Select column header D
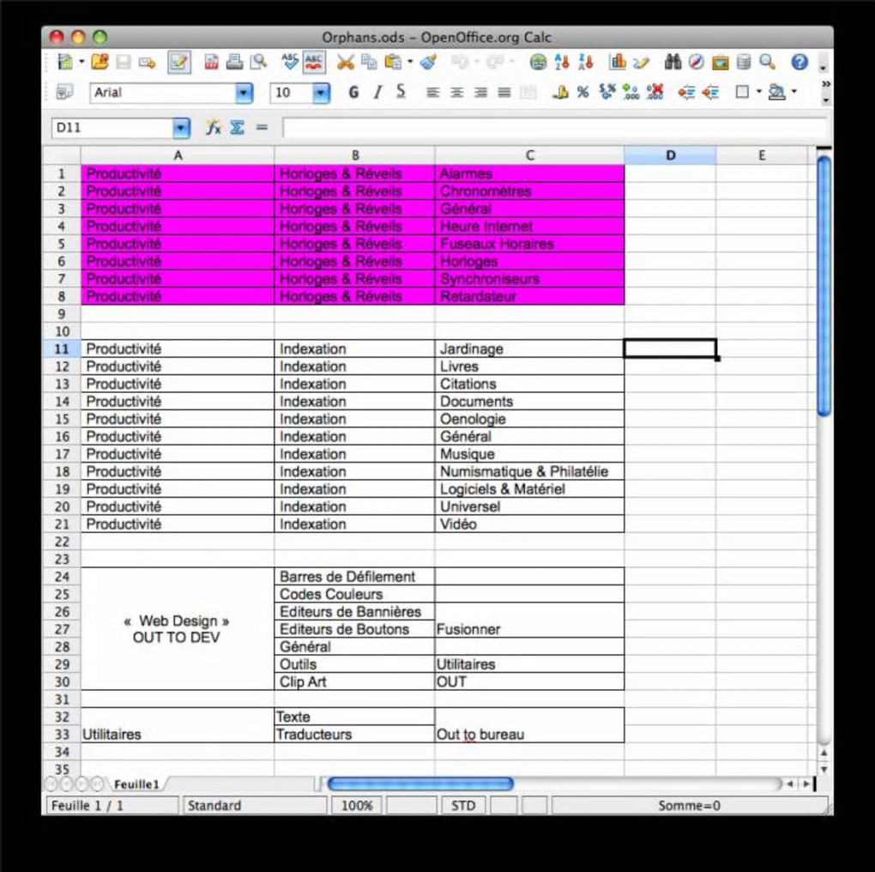Screen dimensions: 875x872 pos(670,155)
